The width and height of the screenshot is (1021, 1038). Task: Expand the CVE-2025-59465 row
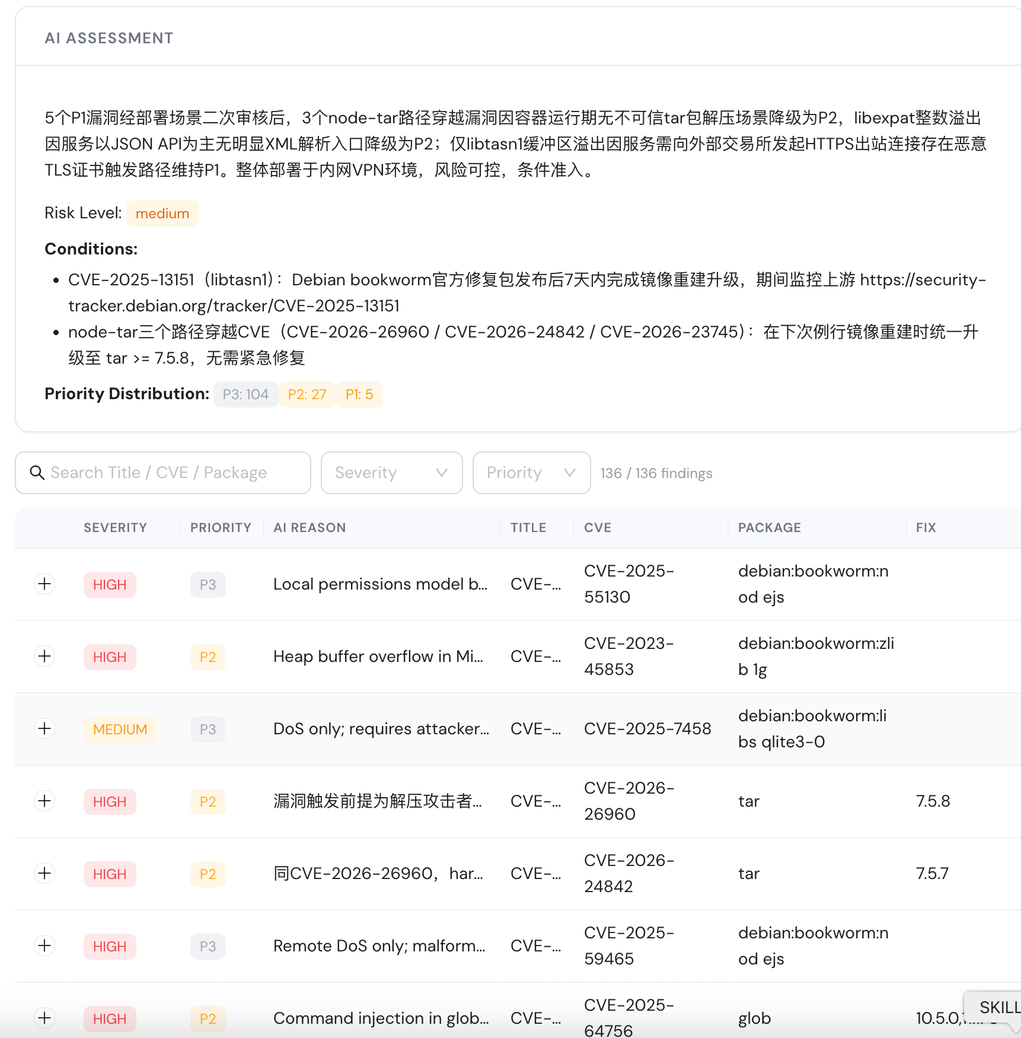44,946
